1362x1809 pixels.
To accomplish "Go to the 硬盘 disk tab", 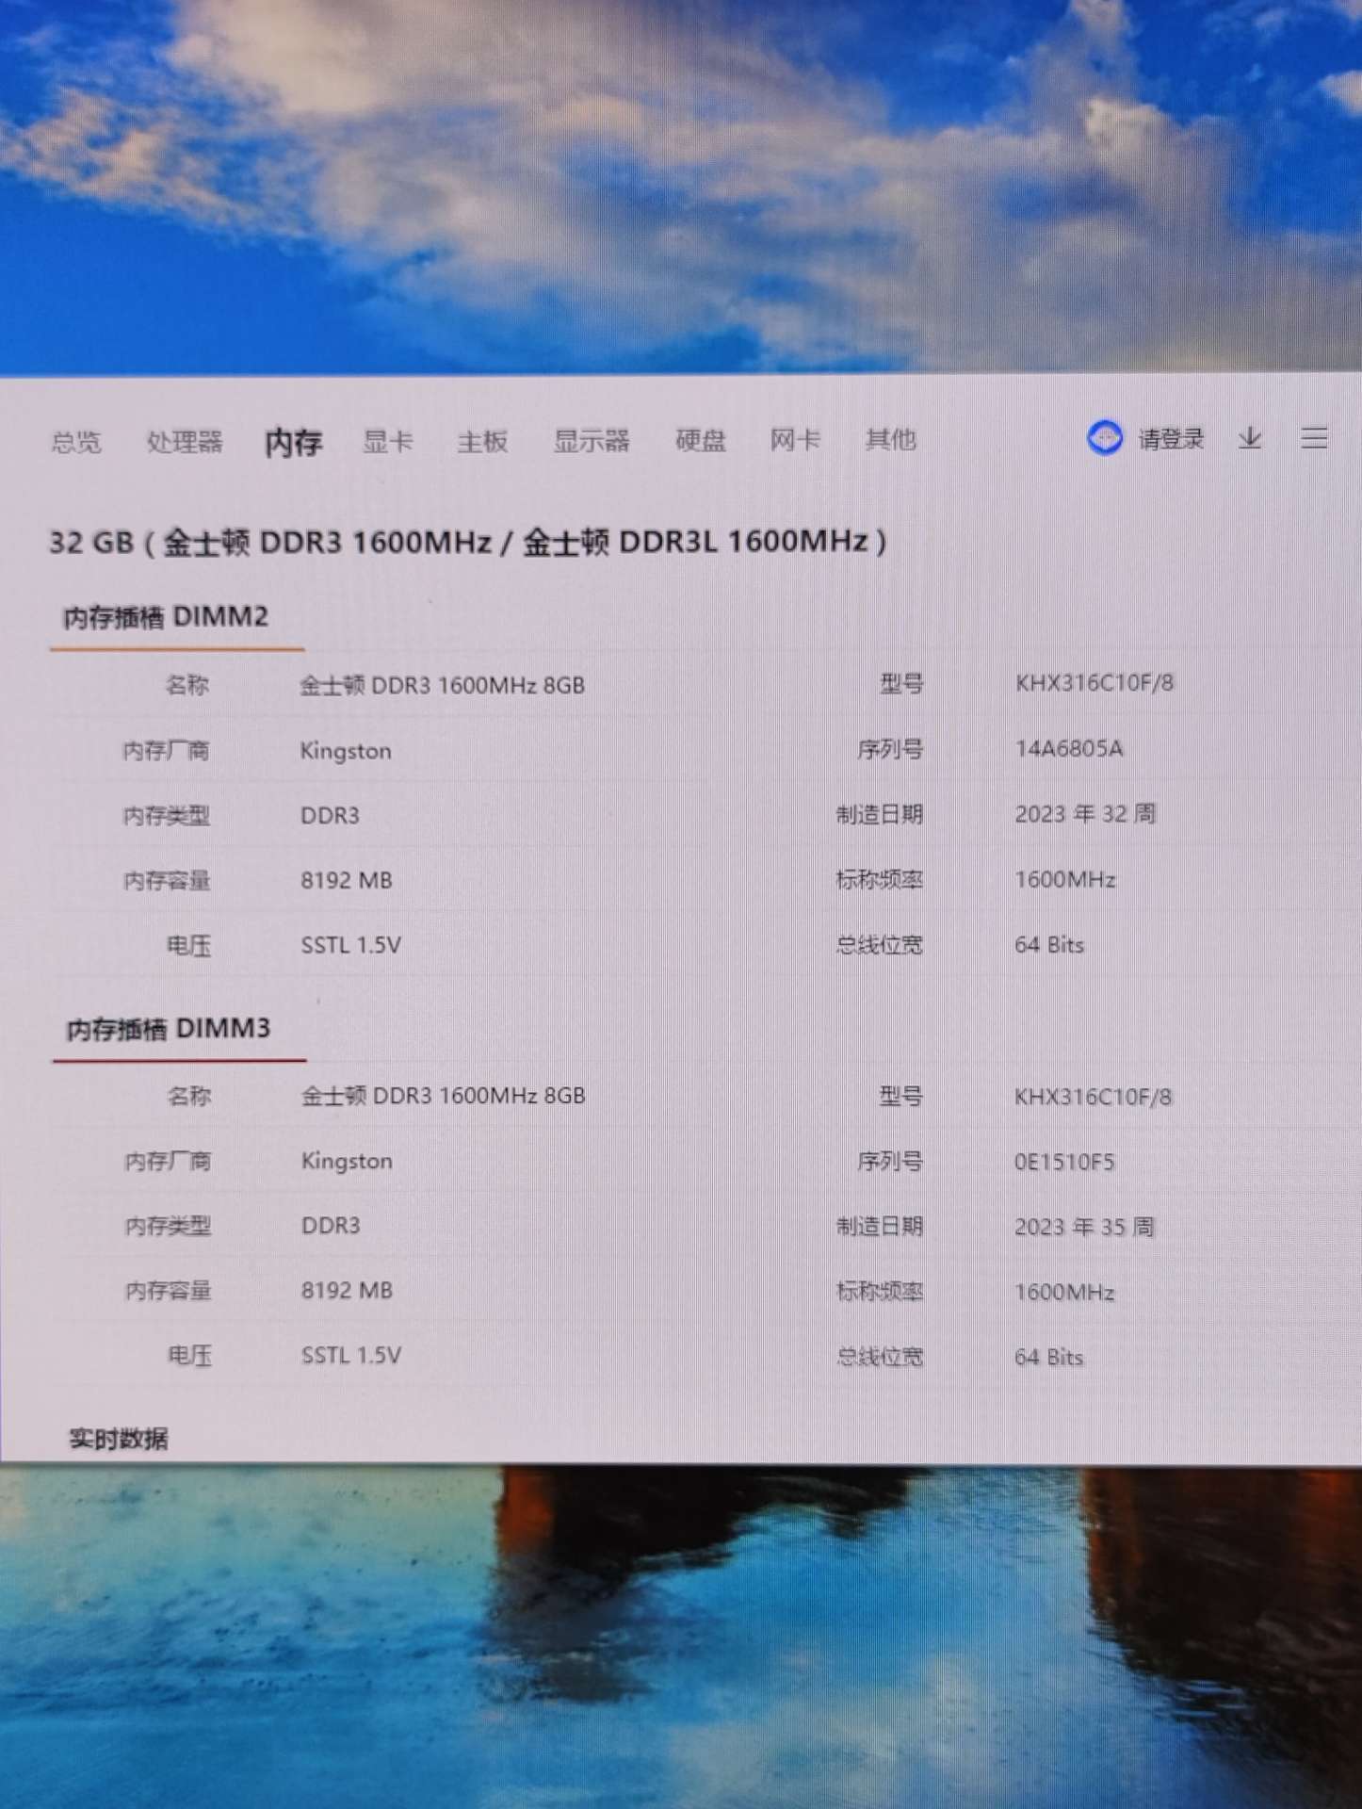I will [x=701, y=440].
